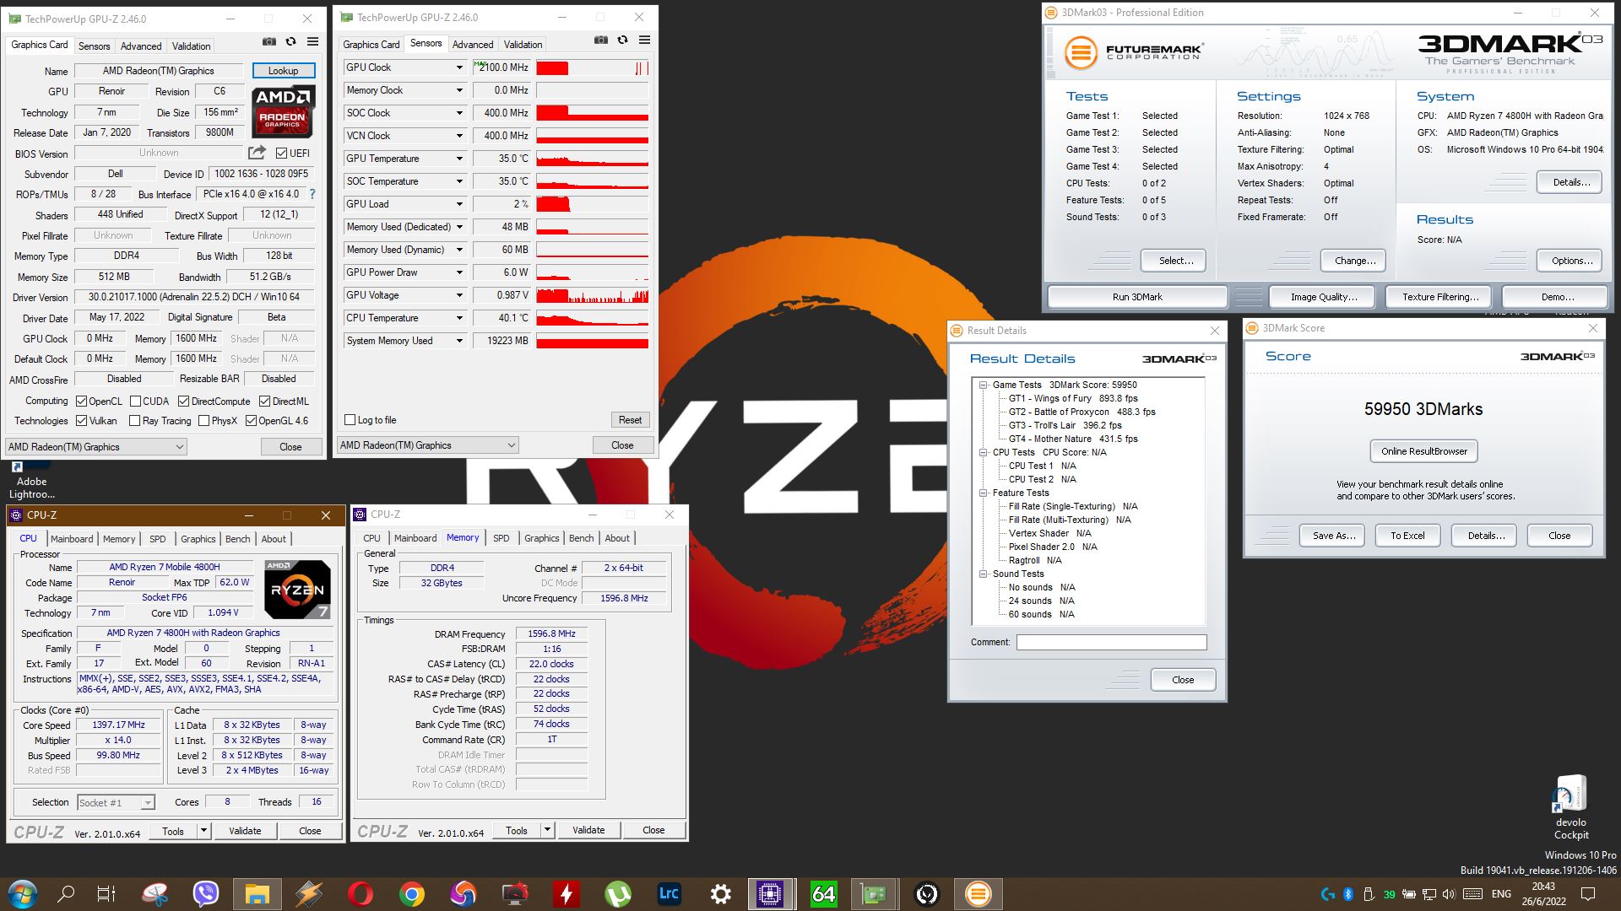The width and height of the screenshot is (1621, 911).
Task: Click the AMD Radeon Graphics logo in GPU-Z
Action: [284, 111]
